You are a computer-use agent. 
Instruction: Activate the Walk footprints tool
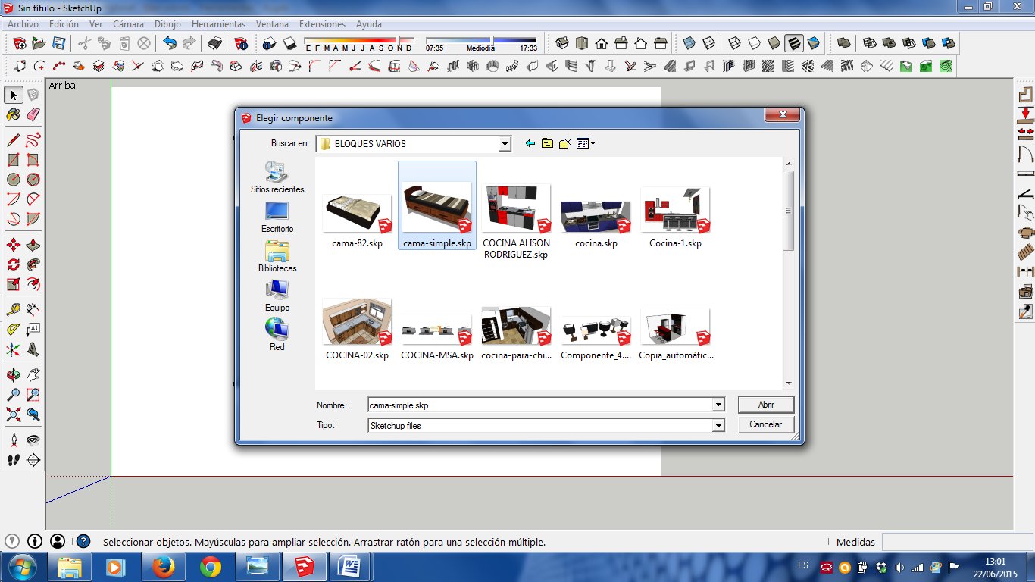(14, 459)
